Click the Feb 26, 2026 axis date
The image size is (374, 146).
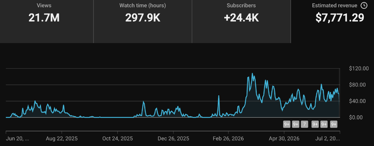[229, 139]
